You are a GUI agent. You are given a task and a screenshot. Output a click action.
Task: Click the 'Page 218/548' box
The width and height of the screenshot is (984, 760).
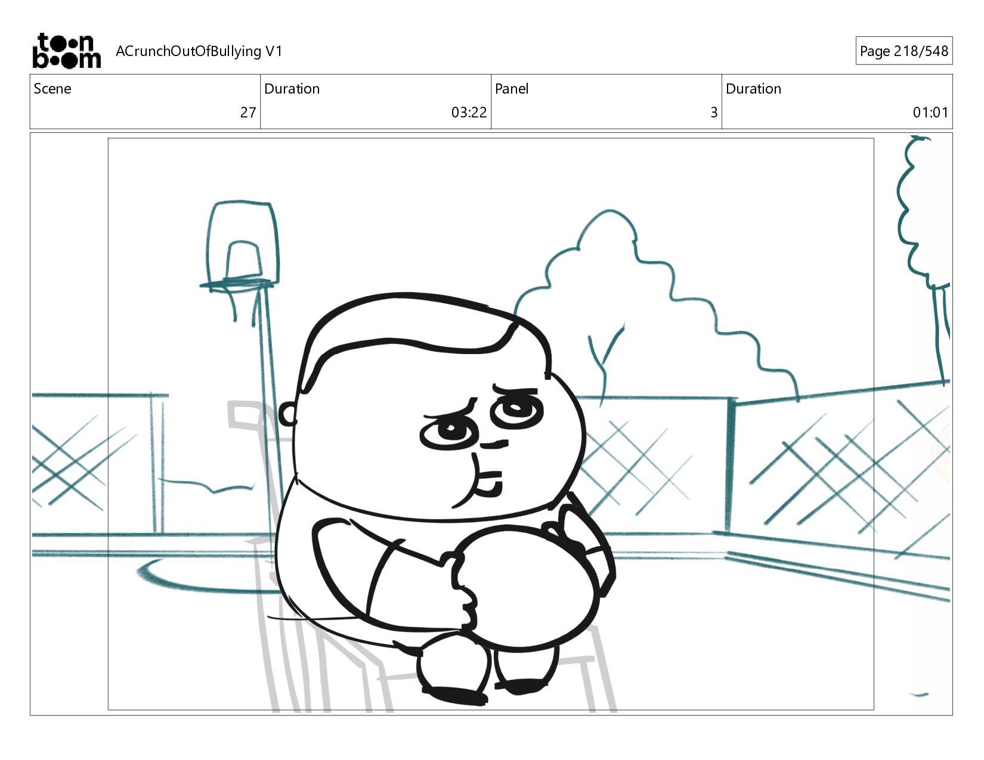point(903,51)
